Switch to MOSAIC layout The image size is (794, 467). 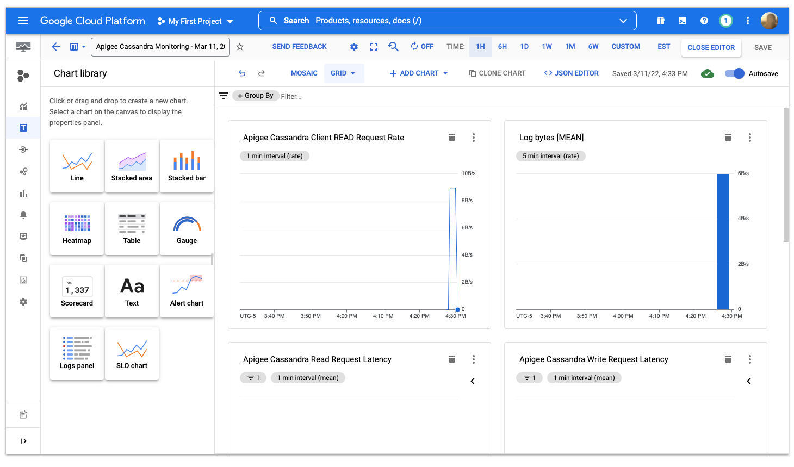[x=304, y=73]
